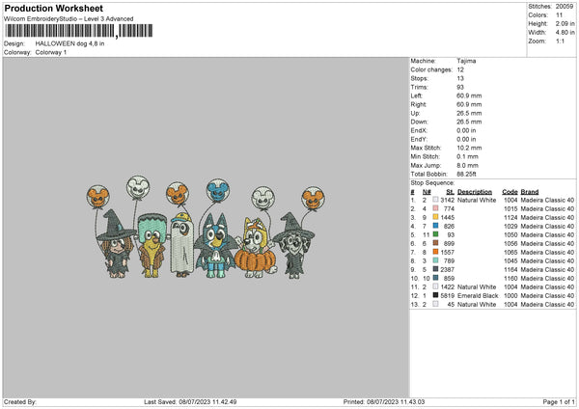Click the 'Stop Sequence:' label
The width and height of the screenshot is (579, 409).
click(x=432, y=182)
